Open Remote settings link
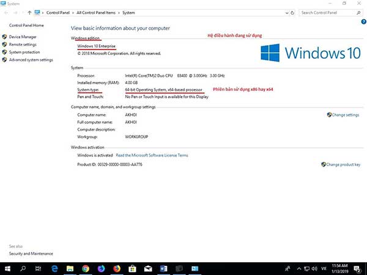 (x=23, y=45)
